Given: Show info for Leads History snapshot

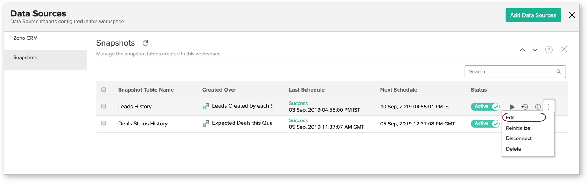Looking at the screenshot, I should coord(538,107).
